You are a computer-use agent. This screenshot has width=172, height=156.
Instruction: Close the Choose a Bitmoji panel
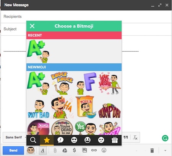click(x=32, y=26)
